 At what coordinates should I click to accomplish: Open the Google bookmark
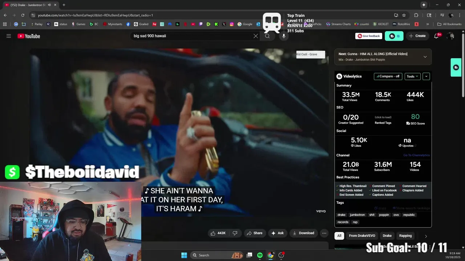(245, 24)
